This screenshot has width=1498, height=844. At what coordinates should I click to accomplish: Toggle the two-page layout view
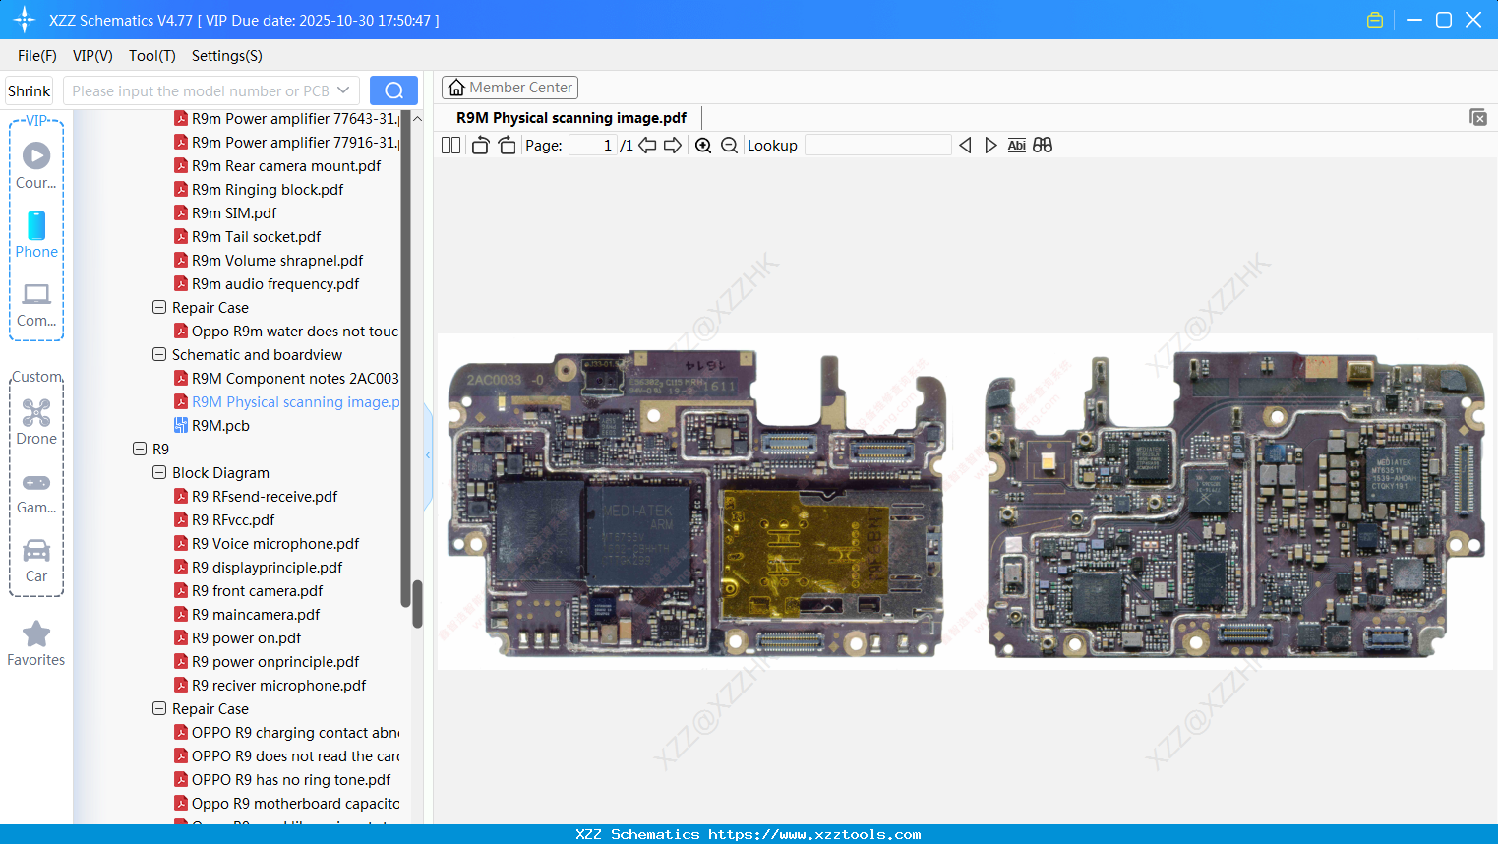tap(450, 146)
